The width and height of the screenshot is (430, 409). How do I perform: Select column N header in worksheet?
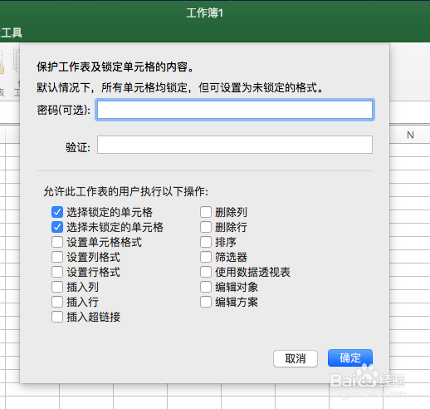(410, 135)
